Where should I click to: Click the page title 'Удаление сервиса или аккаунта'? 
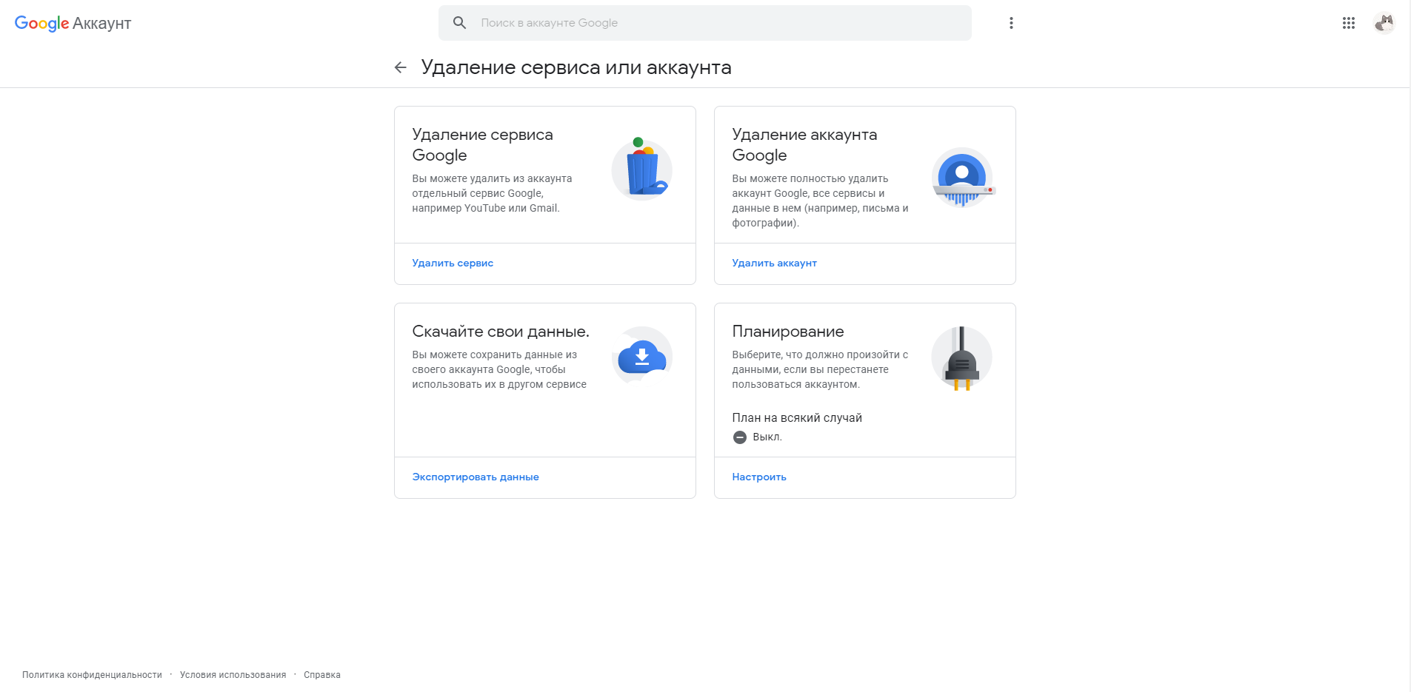576,67
